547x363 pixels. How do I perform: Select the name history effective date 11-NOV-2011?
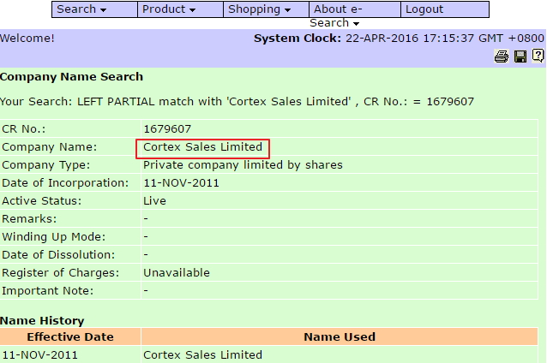point(39,355)
